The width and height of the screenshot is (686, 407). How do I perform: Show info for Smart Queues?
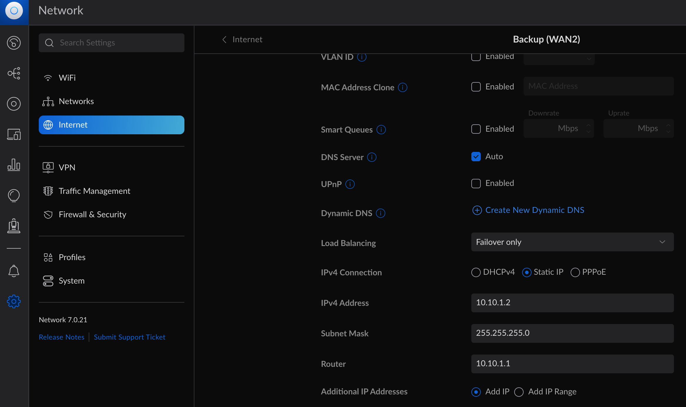click(381, 130)
